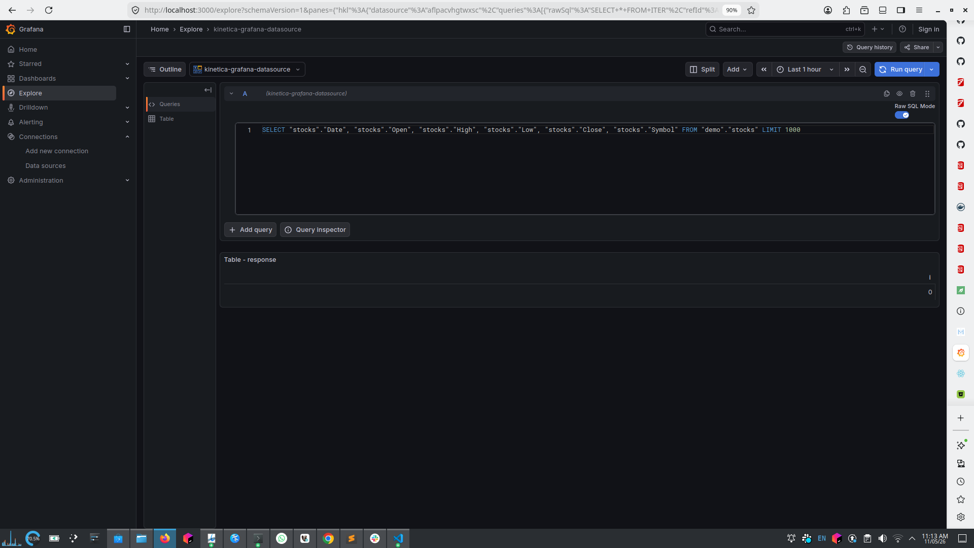The width and height of the screenshot is (974, 548).
Task: Delete query A with the trash icon
Action: tap(913, 93)
